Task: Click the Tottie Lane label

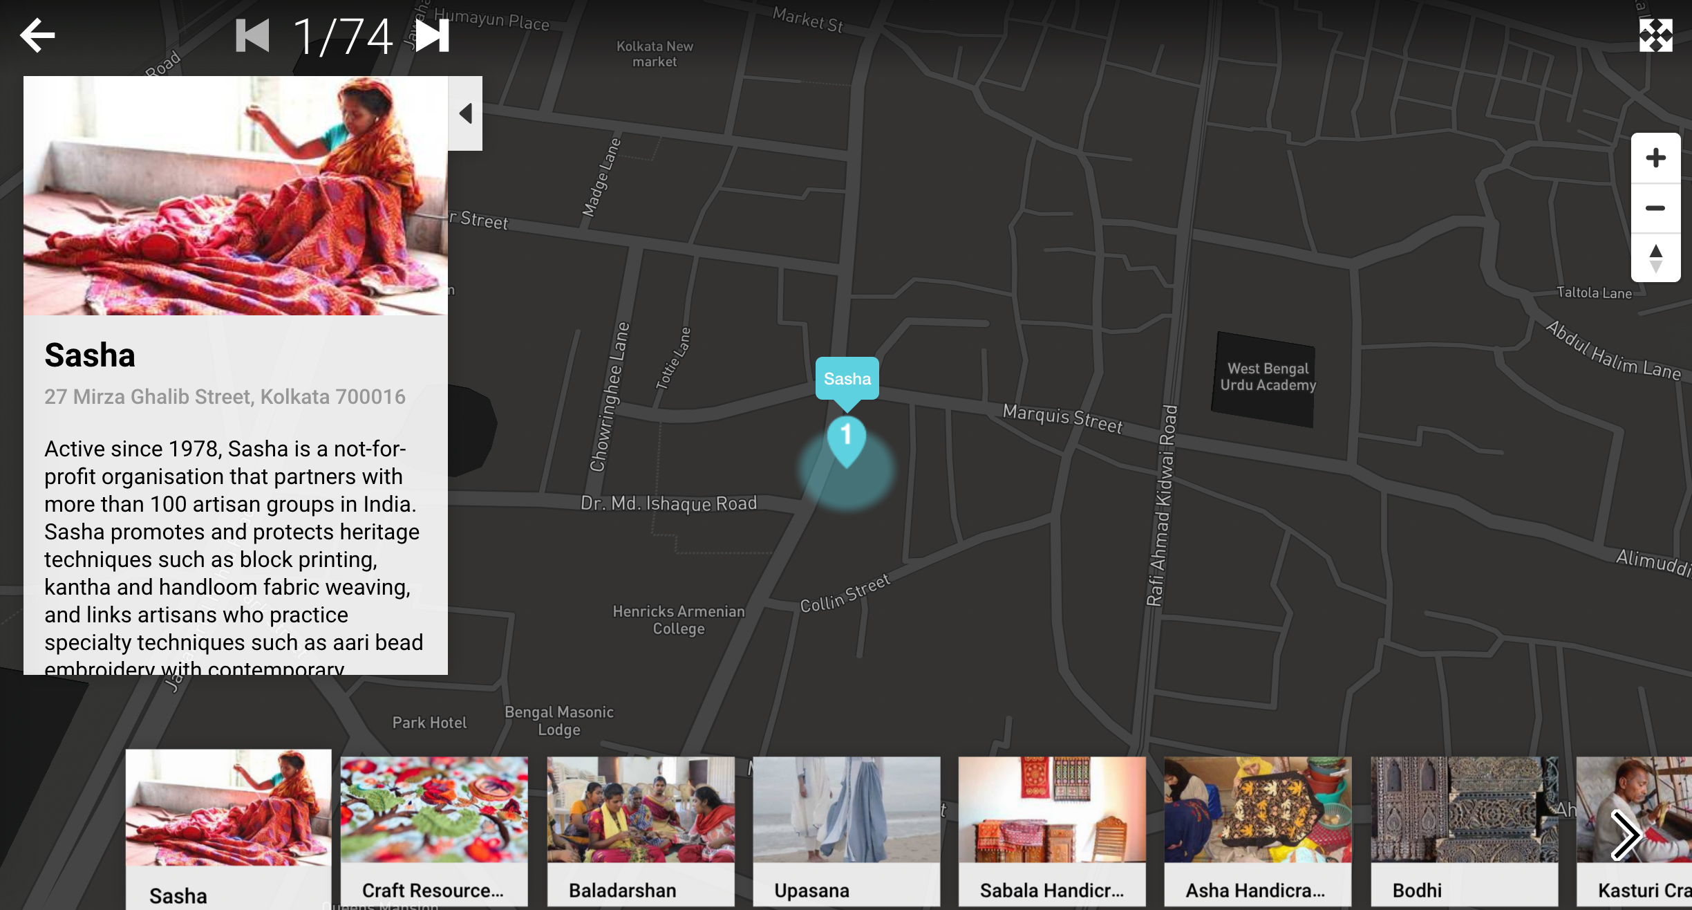Action: 673,358
